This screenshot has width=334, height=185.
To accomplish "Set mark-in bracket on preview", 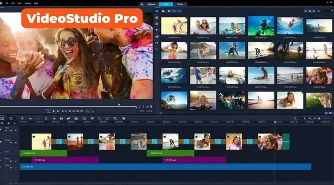I will tap(140, 107).
